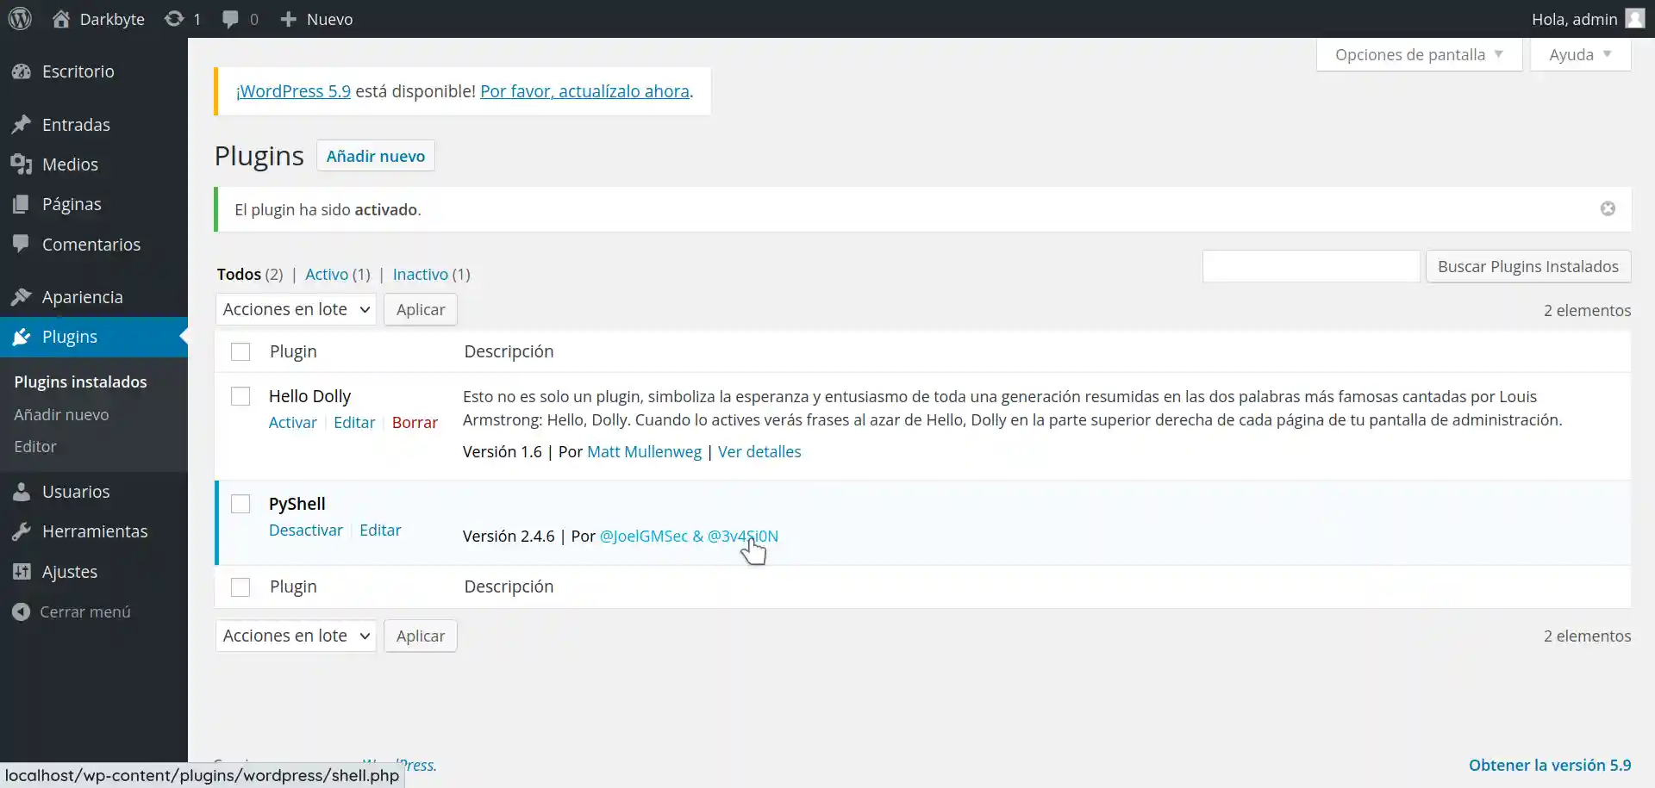
Task: Click the Entradas pushpin icon
Action: click(x=22, y=125)
